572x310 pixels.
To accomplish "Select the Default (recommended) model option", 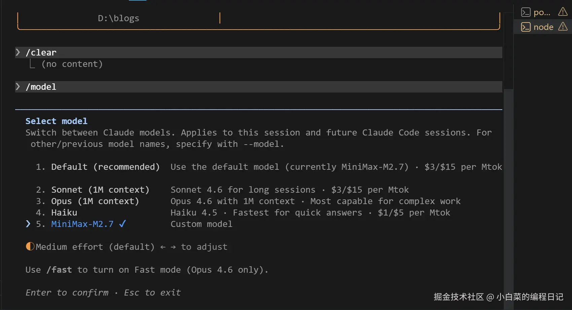I will coord(105,167).
